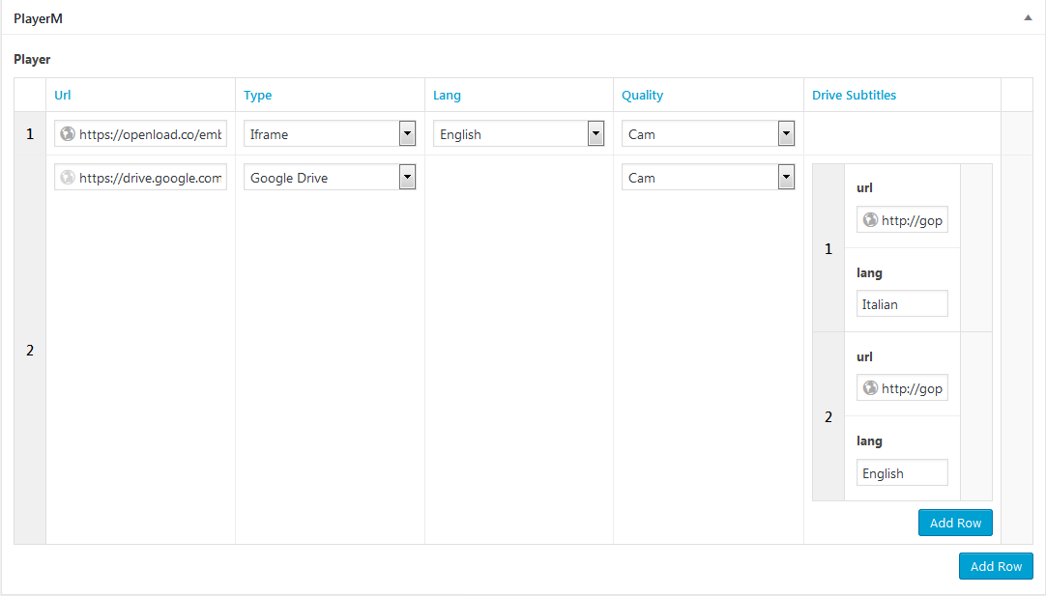Click globe icon in drive.google.com URL field
1046x596 pixels.
point(68,178)
